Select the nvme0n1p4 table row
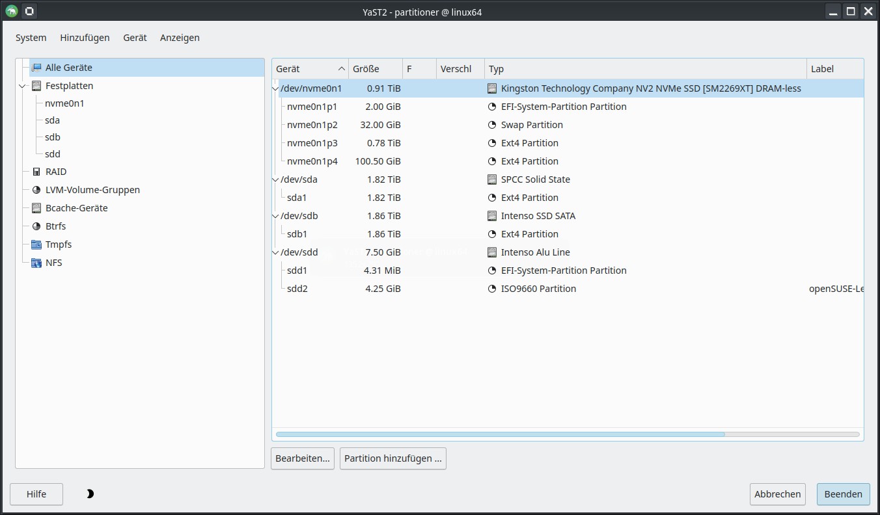 568,161
